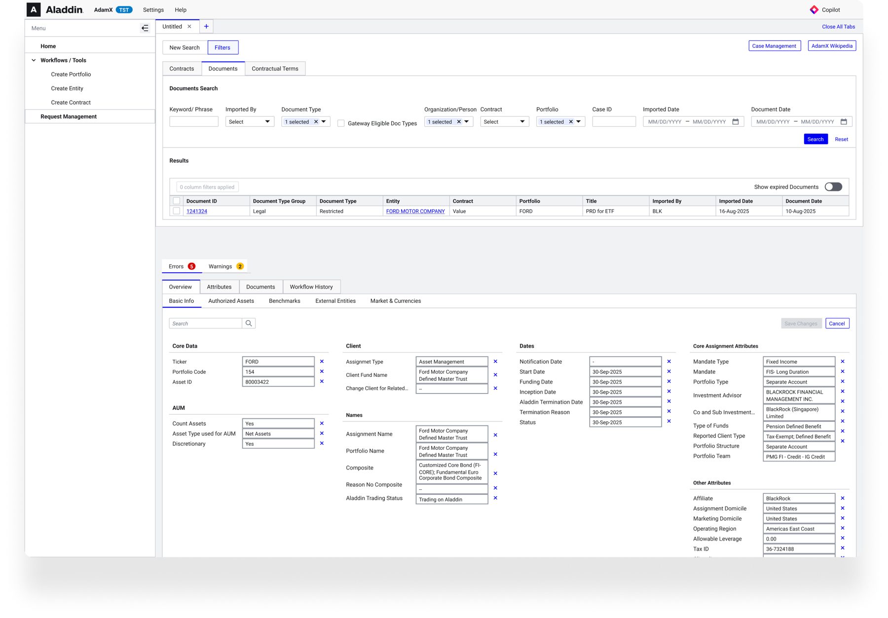Toggle Show expired Documents switch
The height and width of the screenshot is (618, 888).
pos(833,187)
